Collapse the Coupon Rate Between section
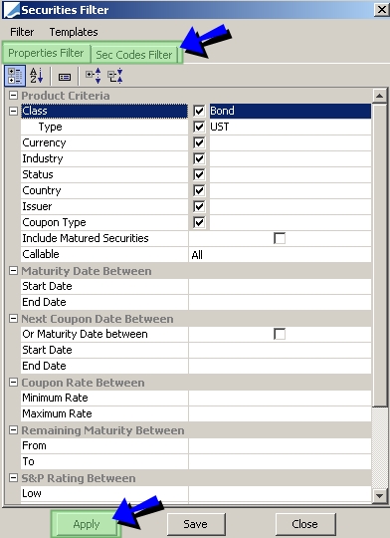Image resolution: width=390 pixels, height=538 pixels. pos(13,383)
